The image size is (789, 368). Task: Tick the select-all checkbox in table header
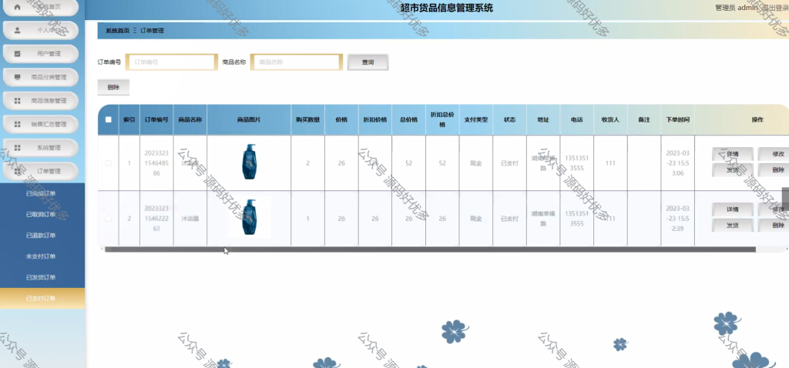click(x=108, y=119)
